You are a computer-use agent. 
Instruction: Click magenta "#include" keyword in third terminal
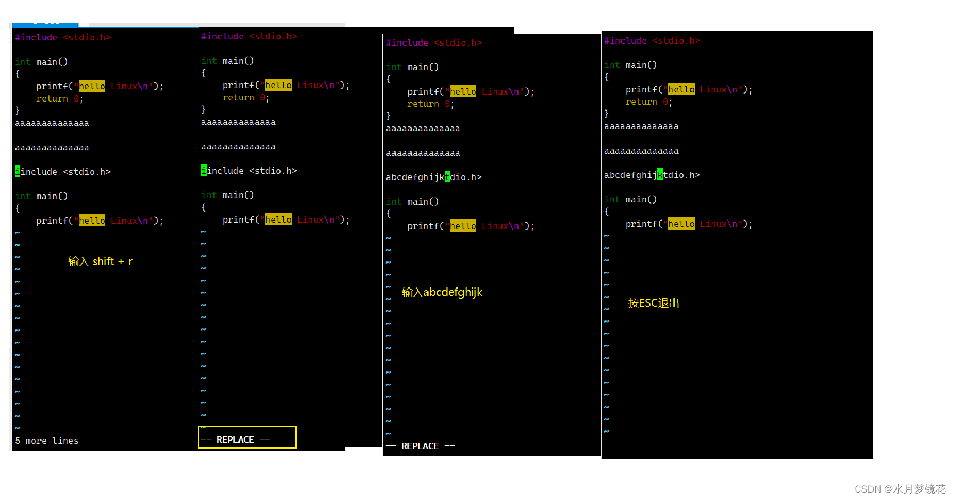(407, 43)
